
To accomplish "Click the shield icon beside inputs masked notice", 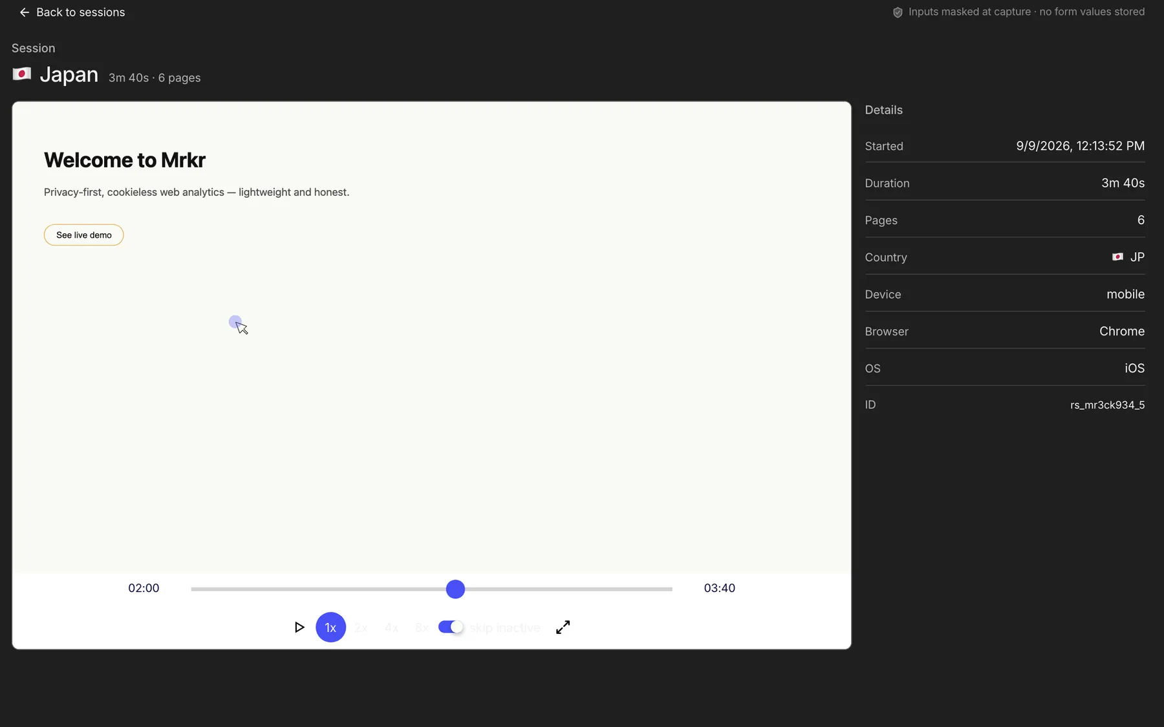I will (898, 12).
